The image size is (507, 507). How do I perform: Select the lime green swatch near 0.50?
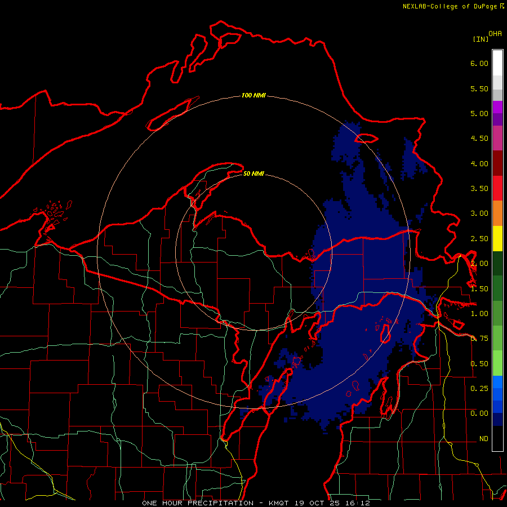(x=497, y=363)
